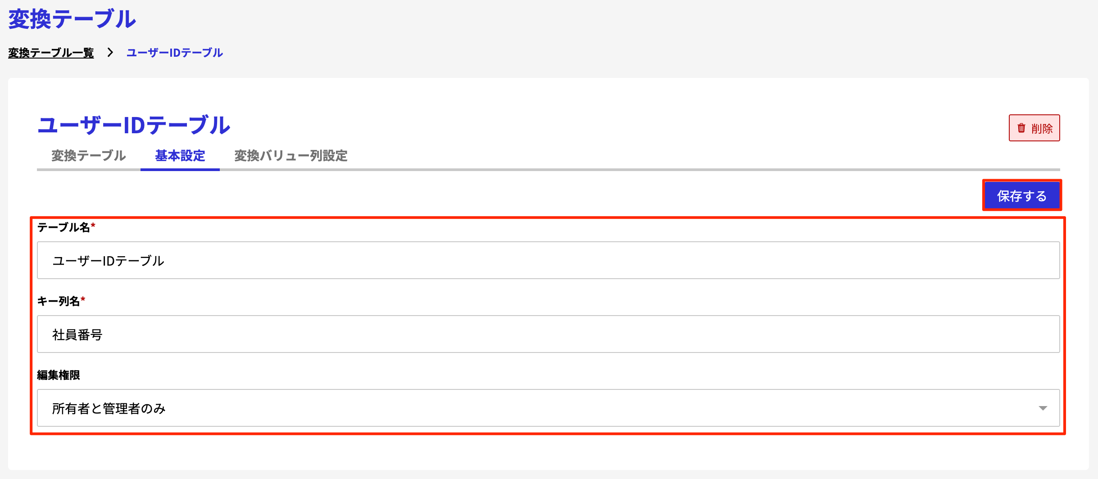Click the 削除 button label
The image size is (1098, 479).
(x=1042, y=129)
